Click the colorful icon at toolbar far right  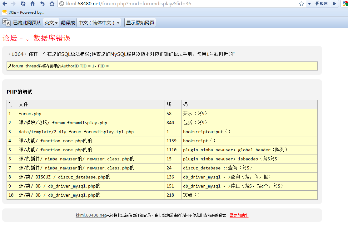pyautogui.click(x=345, y=3)
